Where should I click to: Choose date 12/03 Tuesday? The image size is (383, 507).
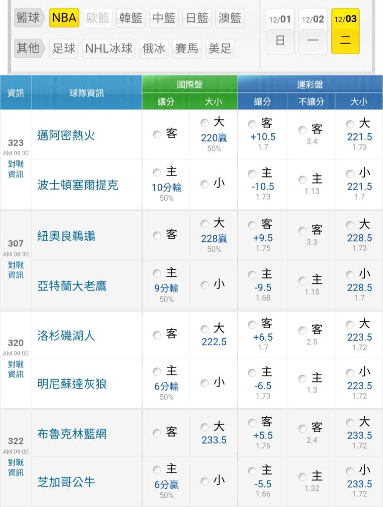(345, 31)
